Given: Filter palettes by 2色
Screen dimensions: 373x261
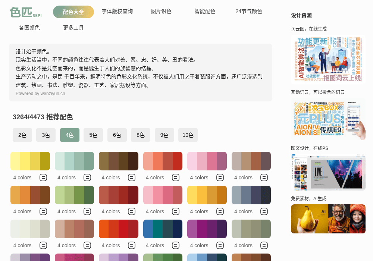Looking at the screenshot, I should [x=22, y=135].
